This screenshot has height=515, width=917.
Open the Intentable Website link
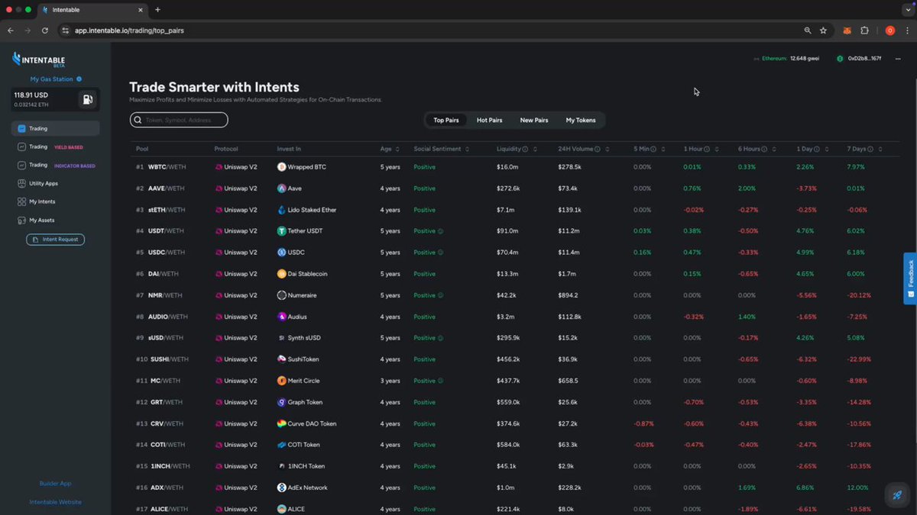pyautogui.click(x=55, y=502)
